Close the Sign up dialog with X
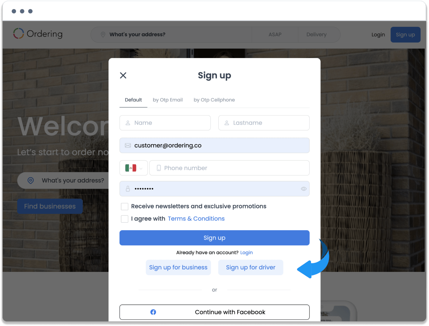Screen dimensions: 429x326 tap(123, 76)
